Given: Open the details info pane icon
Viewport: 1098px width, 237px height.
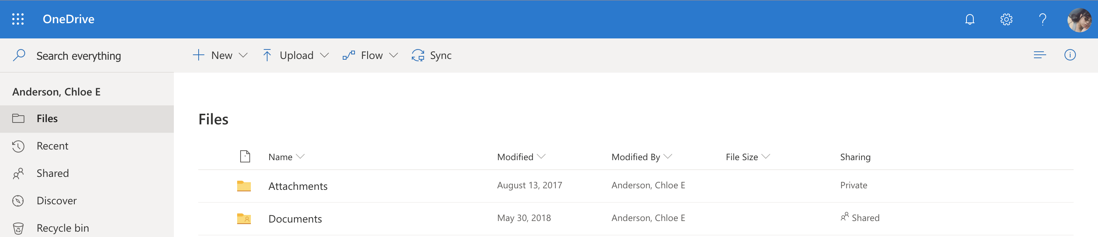Looking at the screenshot, I should 1069,55.
